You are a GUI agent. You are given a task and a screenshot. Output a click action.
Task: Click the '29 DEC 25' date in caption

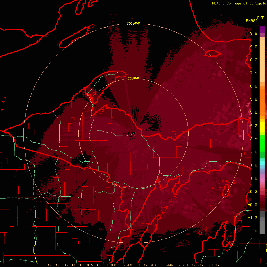coord(191,265)
